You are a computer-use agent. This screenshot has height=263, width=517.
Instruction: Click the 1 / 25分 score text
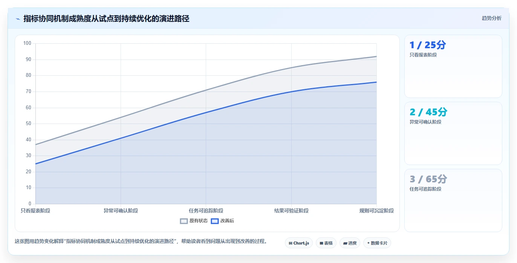pyautogui.click(x=428, y=45)
